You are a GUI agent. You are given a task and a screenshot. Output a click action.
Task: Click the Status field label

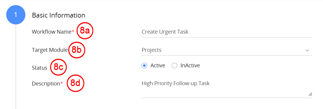[40, 68]
